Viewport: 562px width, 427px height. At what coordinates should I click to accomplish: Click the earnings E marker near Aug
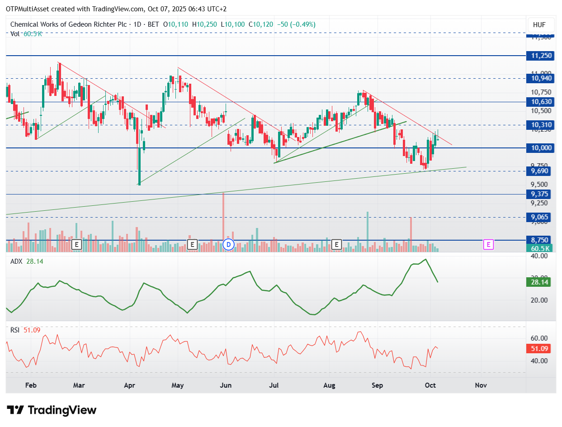336,245
